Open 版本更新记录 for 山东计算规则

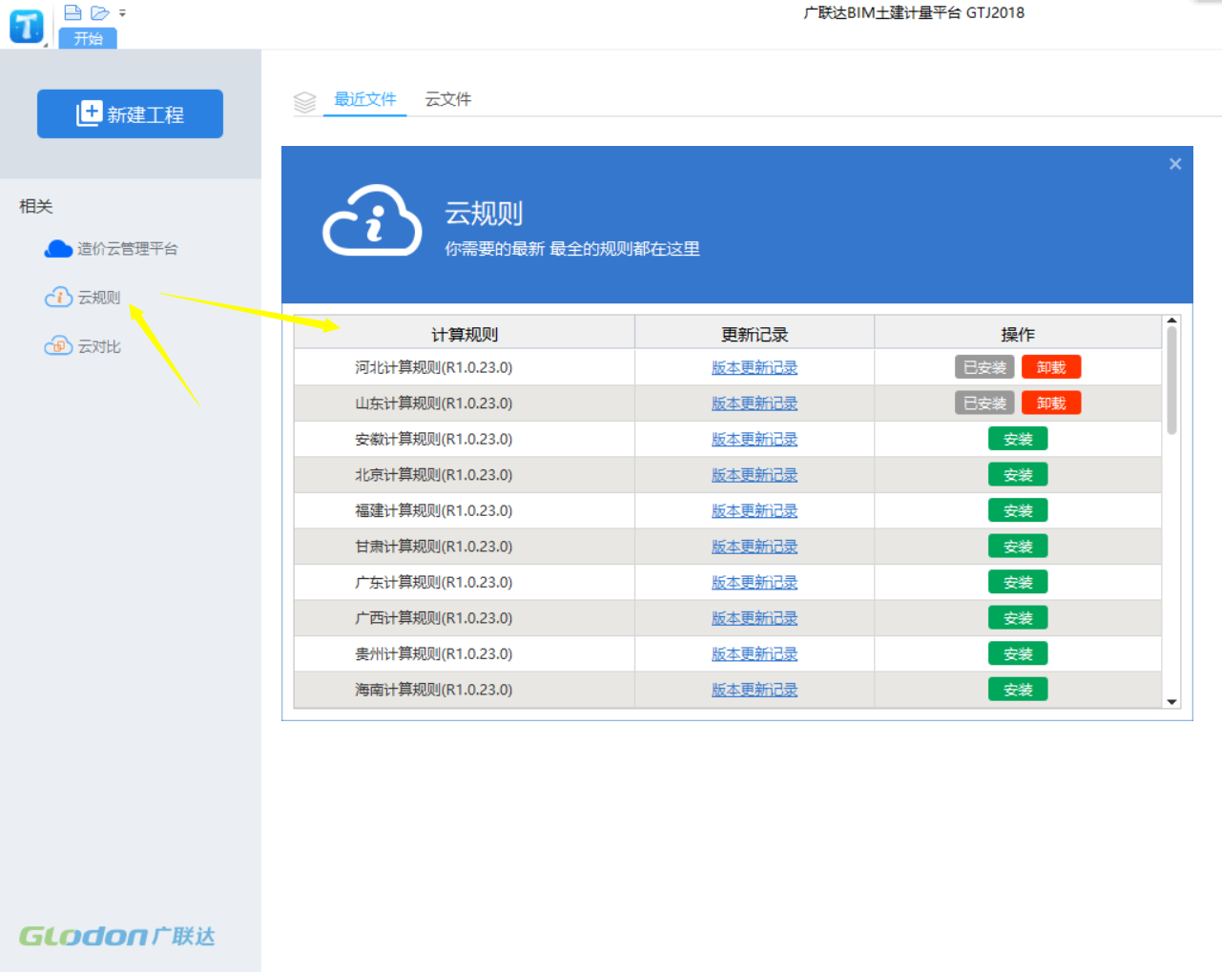coord(755,403)
